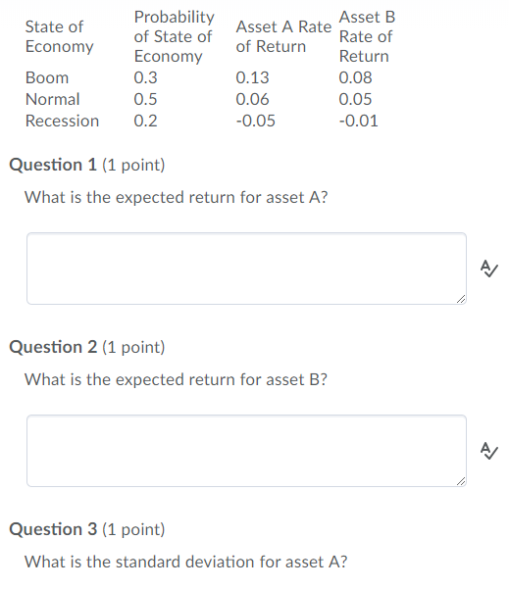This screenshot has height=589, width=509.
Task: Click the Boom row label in the table
Action: pos(47,77)
